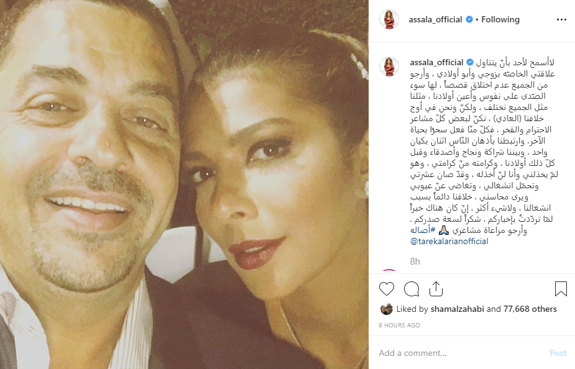This screenshot has width=575, height=369.
Task: Open assala_official username in caption
Action: coord(436,62)
